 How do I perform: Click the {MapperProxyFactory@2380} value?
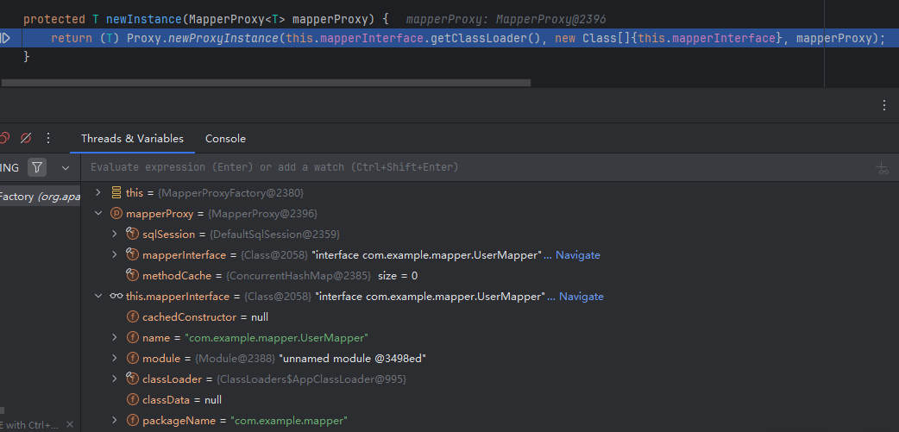coord(230,193)
